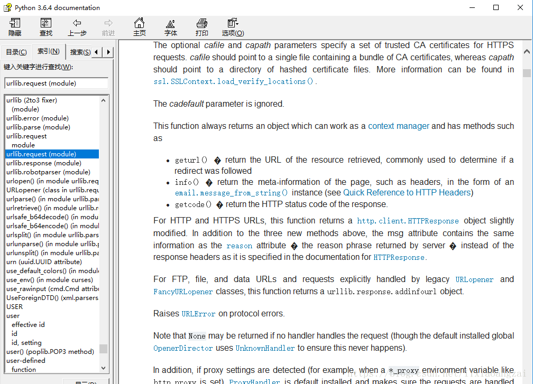Switch to the 搜索(S) search tab
Viewport: 533px width, 384px height.
pyautogui.click(x=79, y=52)
